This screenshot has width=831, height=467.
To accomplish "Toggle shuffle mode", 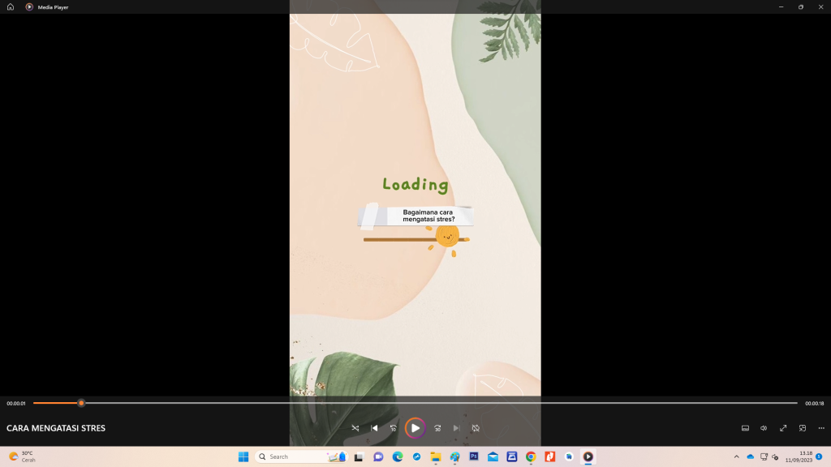I will click(x=355, y=428).
